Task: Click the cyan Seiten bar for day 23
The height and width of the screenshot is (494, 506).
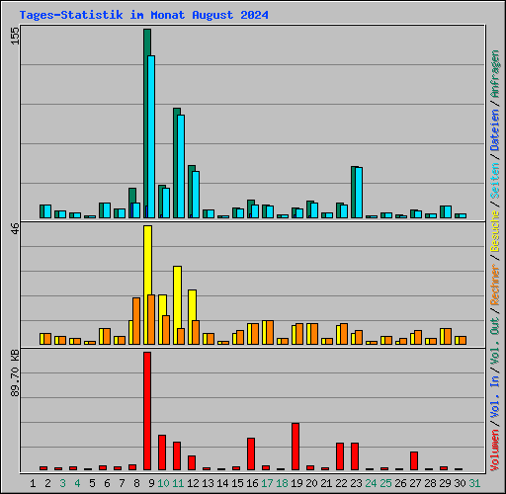Action: coord(359,193)
